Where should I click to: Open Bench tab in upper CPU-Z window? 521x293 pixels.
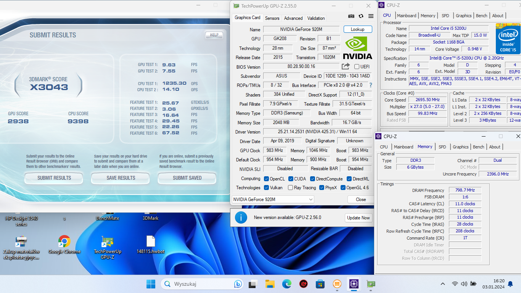[482, 16]
